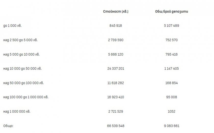Select the deposit count 168 854
Screen dimensions: 214x133
pos(171,83)
